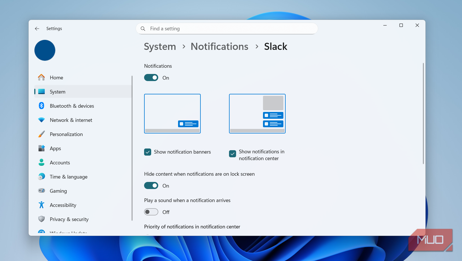
Task: Turn off the Slack Notifications toggle
Action: [x=151, y=78]
